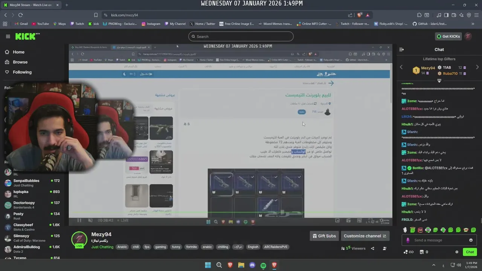Image resolution: width=482 pixels, height=271 pixels.
Task: Click the Brave Rewards triangle icon
Action: click(x=368, y=15)
